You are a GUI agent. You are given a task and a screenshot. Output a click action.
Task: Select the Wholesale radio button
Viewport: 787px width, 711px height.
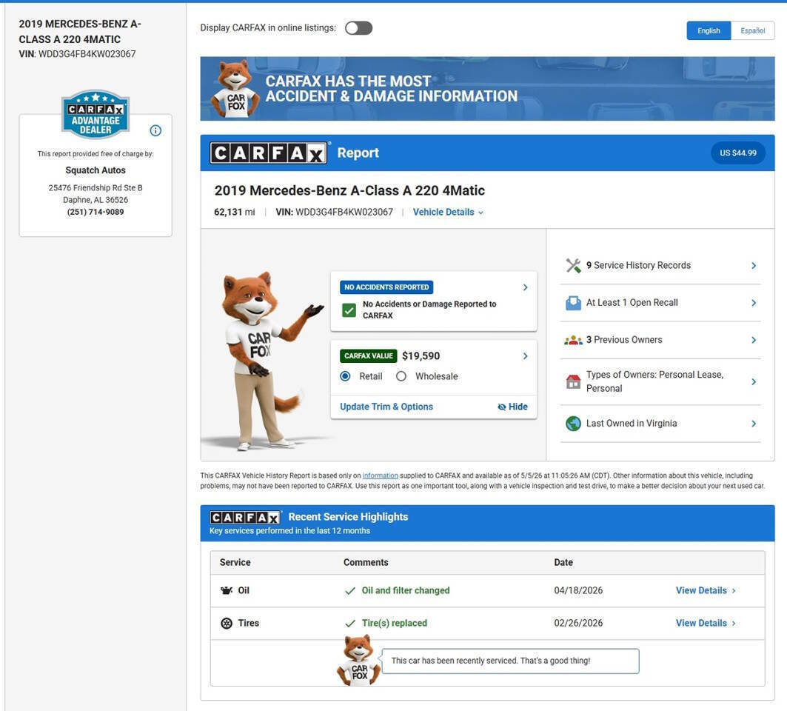[x=401, y=376]
